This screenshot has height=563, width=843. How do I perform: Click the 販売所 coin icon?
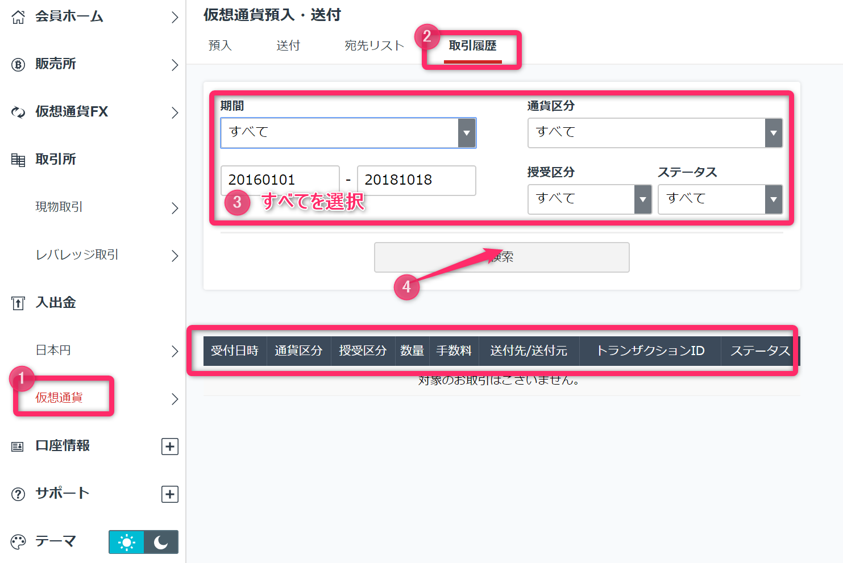[x=18, y=64]
